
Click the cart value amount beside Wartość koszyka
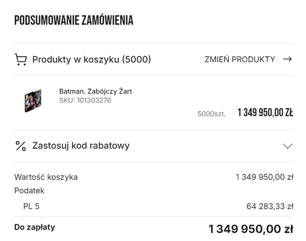click(x=264, y=177)
